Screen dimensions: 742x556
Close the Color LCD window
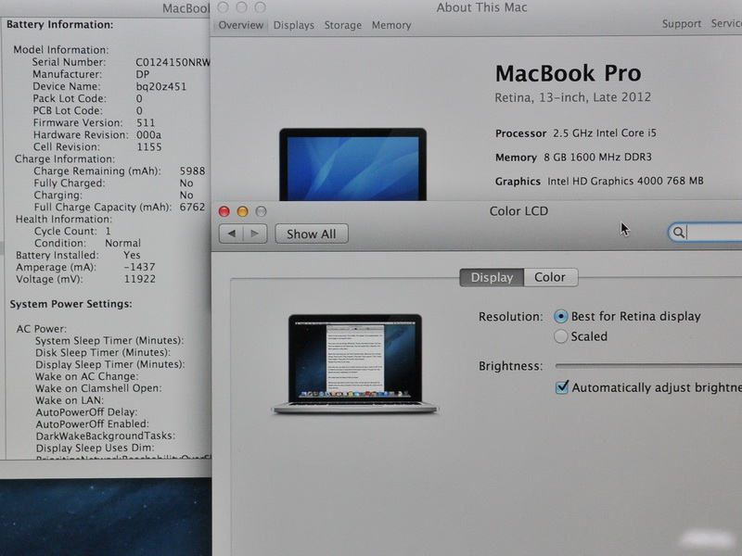(224, 211)
